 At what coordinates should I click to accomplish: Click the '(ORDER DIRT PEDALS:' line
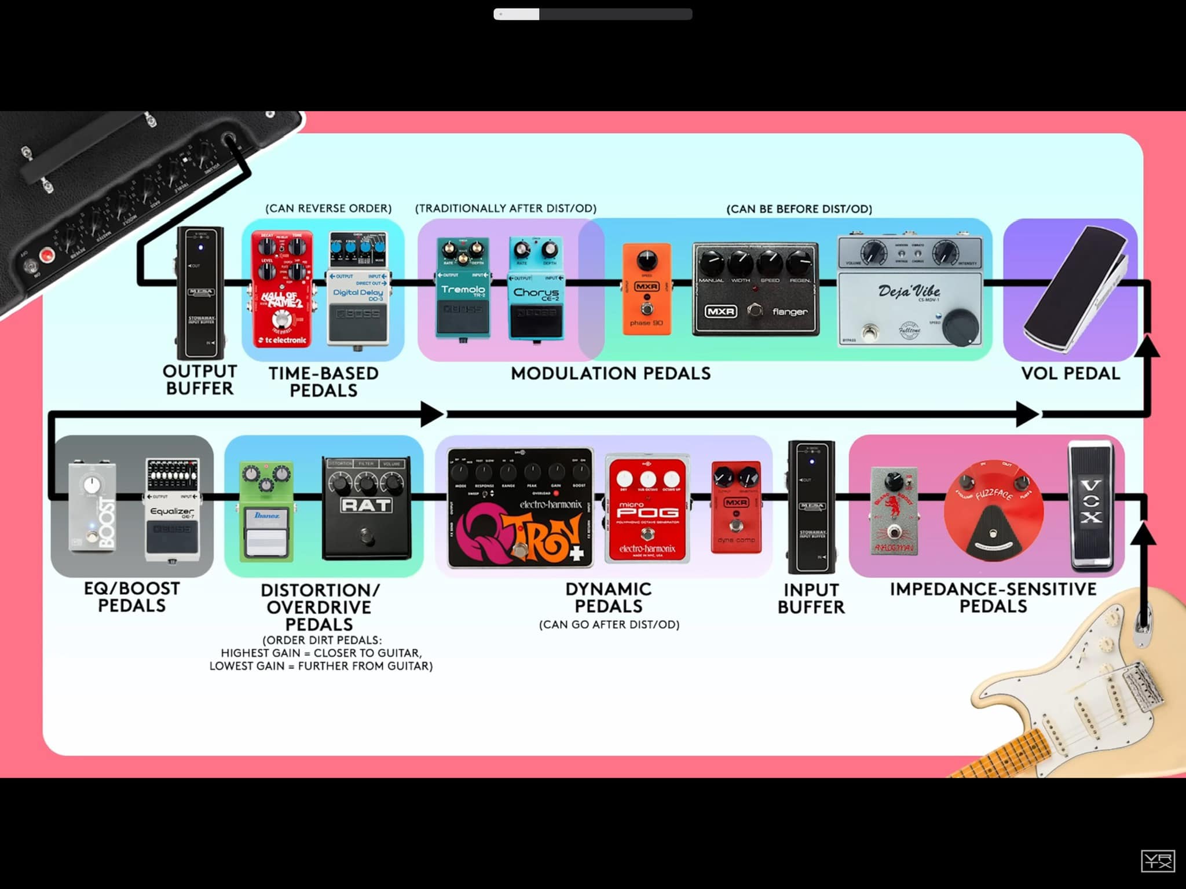click(x=323, y=641)
